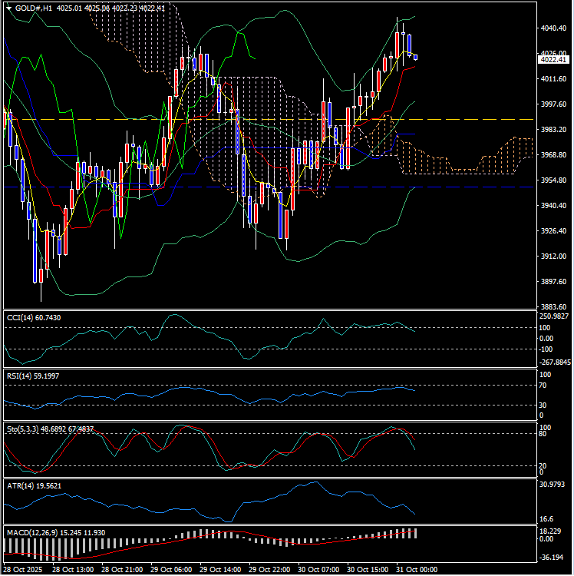The height and width of the screenshot is (576, 574).
Task: Select the RSI(14) indicator label
Action: pyautogui.click(x=33, y=376)
